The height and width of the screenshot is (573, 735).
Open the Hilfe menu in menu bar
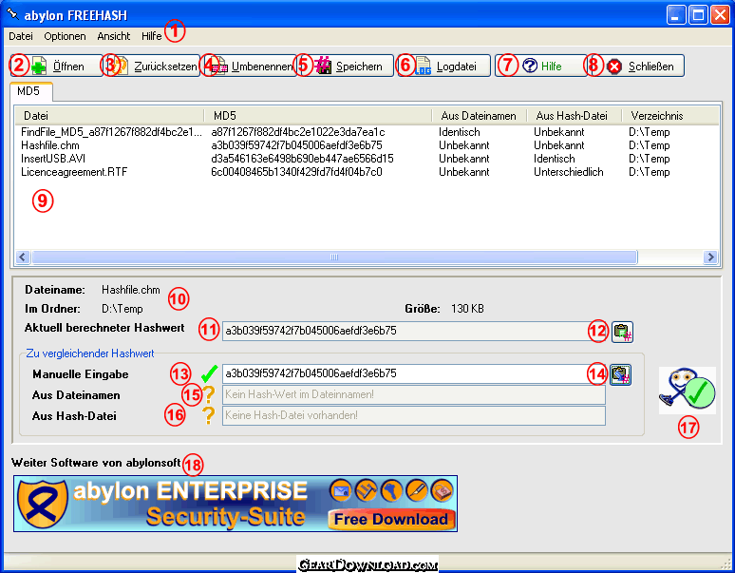coord(151,36)
